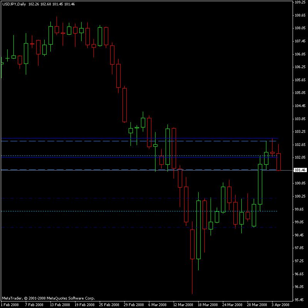Click the 19 Feb 2008 date label

coord(84,305)
